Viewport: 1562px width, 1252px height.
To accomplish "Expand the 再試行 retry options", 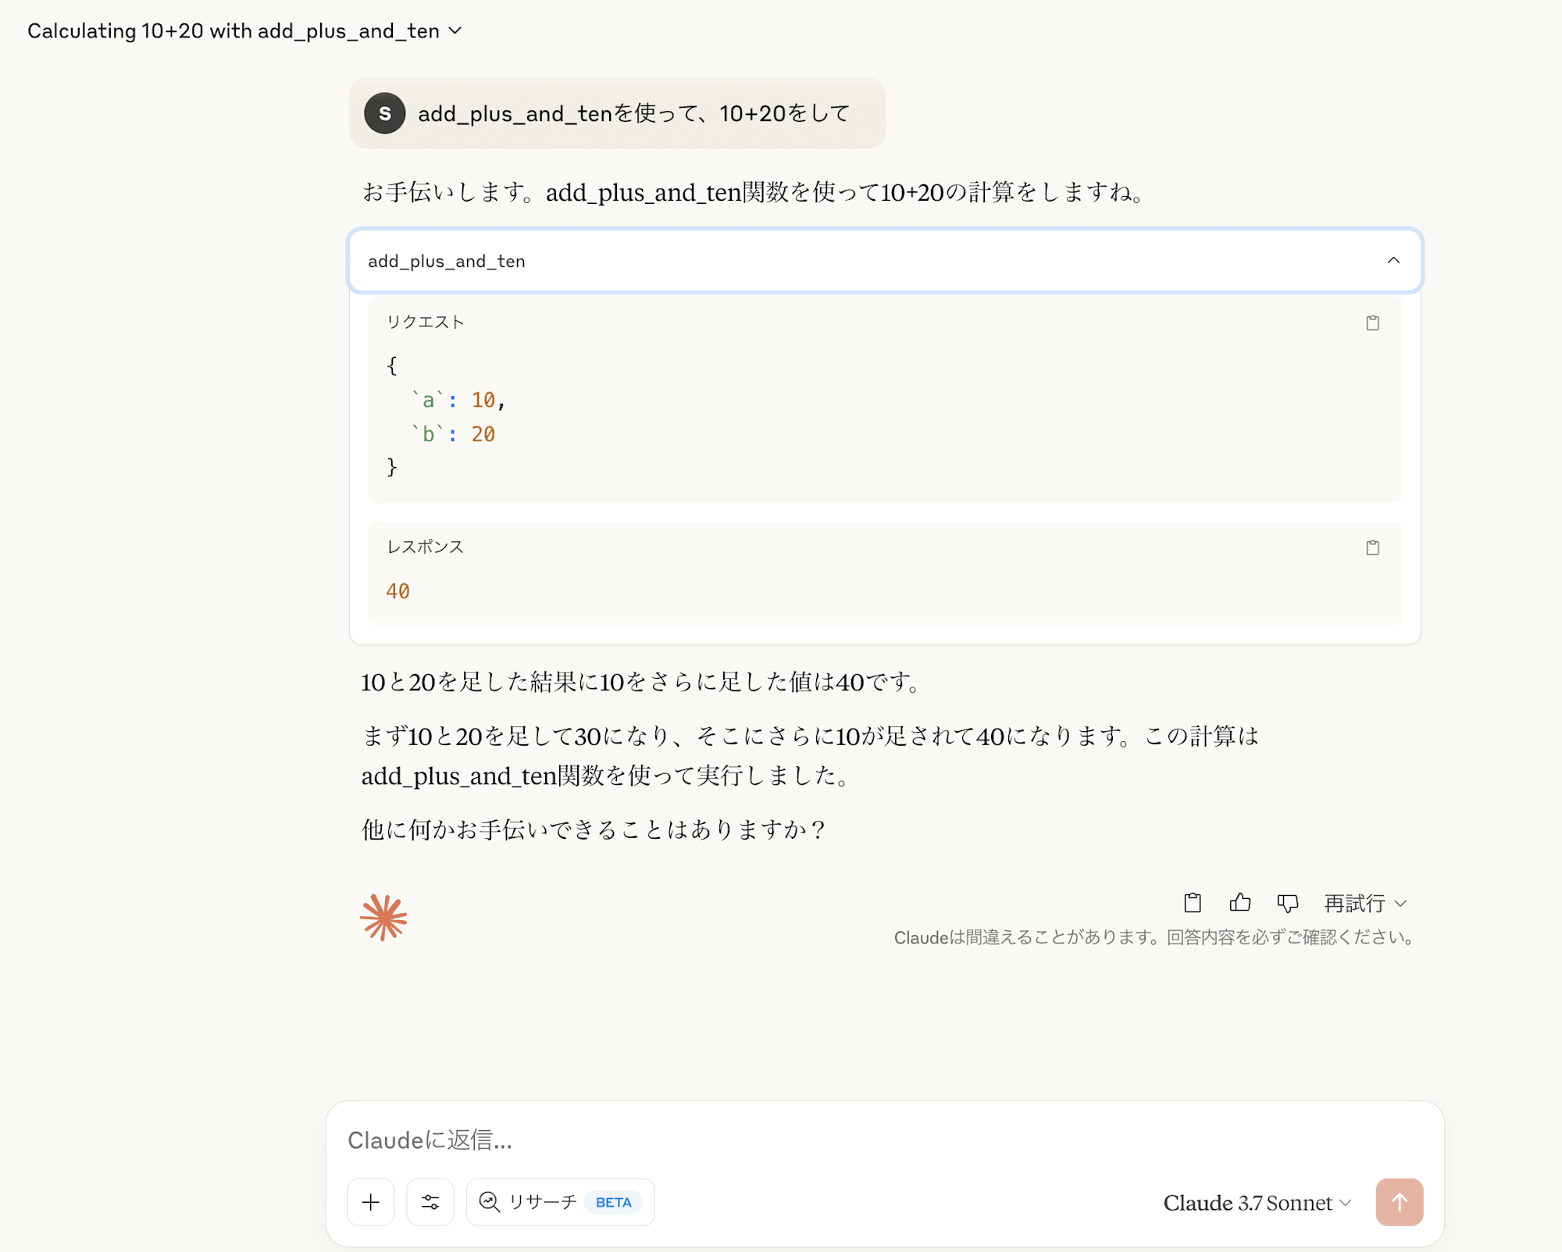I will click(1366, 904).
